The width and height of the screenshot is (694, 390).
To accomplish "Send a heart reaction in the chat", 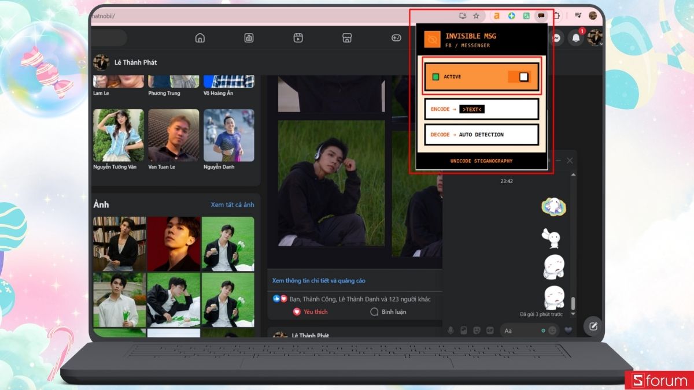I will point(569,330).
